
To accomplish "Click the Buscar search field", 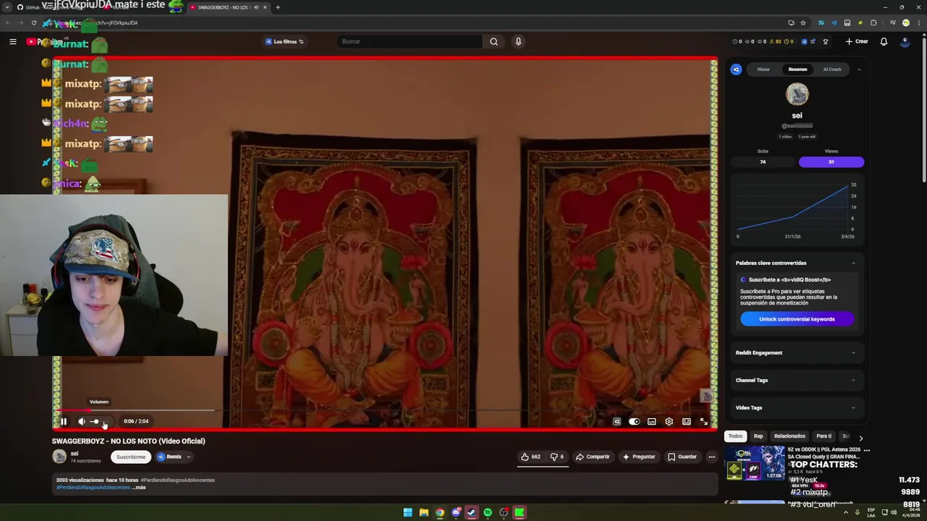I will (x=410, y=41).
